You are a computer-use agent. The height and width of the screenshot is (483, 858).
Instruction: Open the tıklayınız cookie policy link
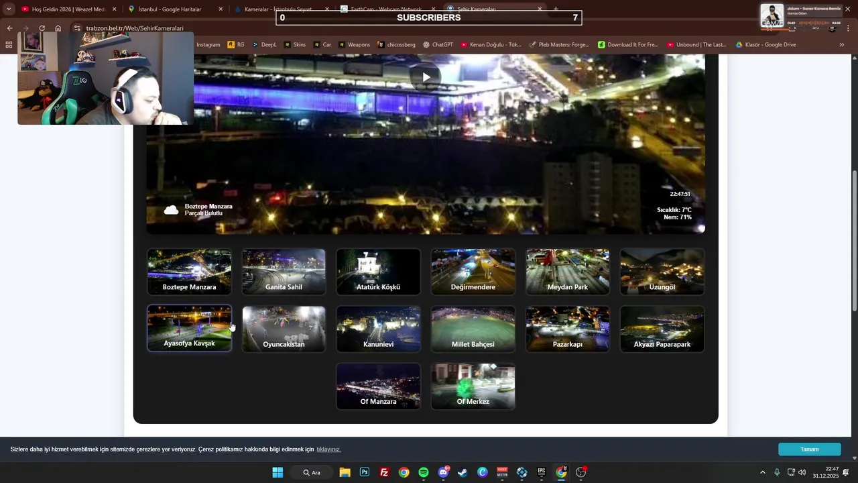[x=328, y=449]
